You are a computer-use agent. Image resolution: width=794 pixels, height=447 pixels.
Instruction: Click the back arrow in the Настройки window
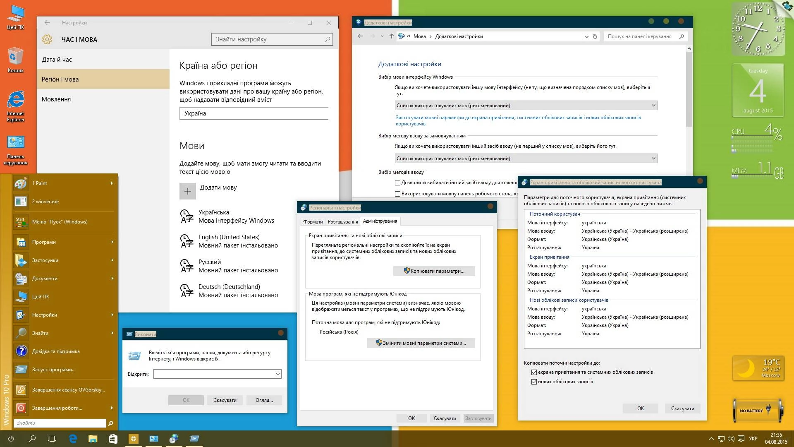pos(46,23)
